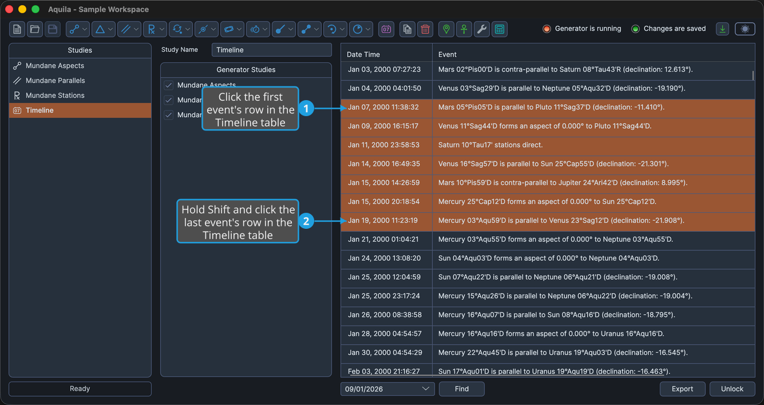
Task: Select Venus aspect to Pluto 11°Sag44'D event
Action: coord(548,126)
